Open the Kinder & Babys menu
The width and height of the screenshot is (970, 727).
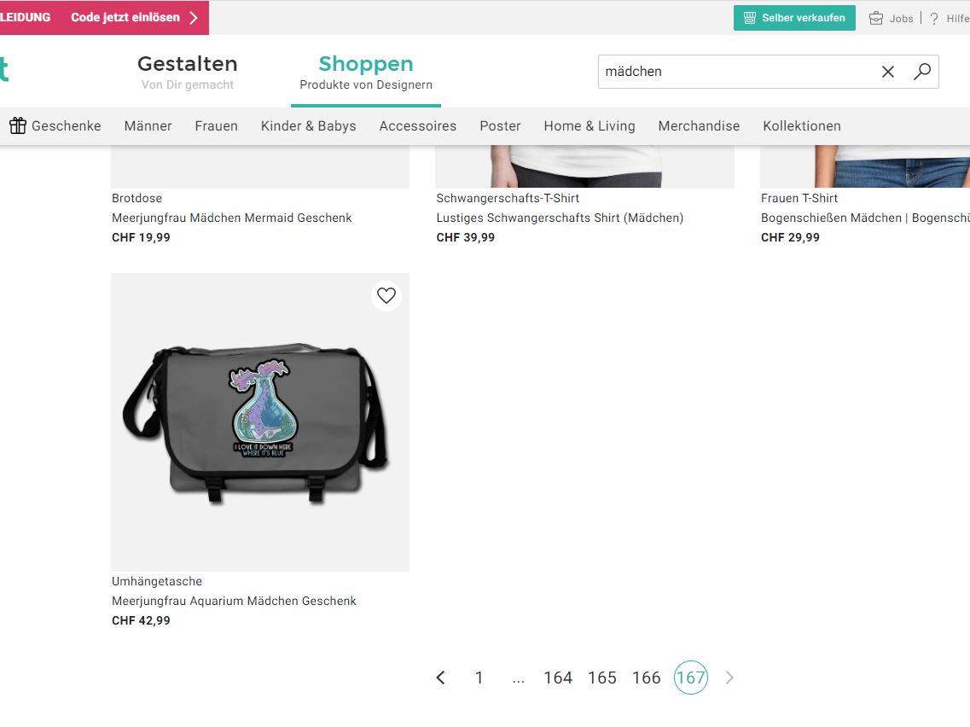pos(308,126)
